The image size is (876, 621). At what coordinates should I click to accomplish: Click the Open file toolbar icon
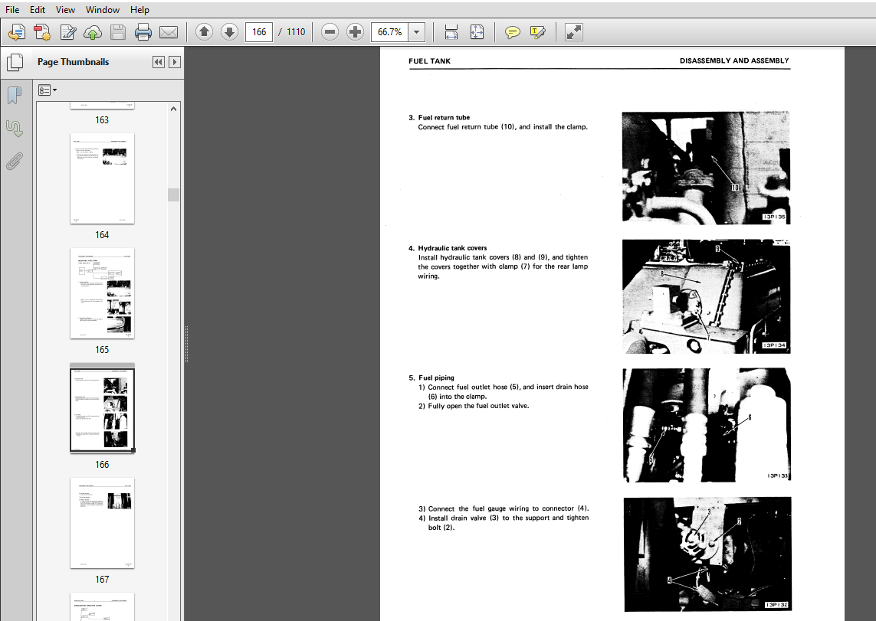click(17, 32)
